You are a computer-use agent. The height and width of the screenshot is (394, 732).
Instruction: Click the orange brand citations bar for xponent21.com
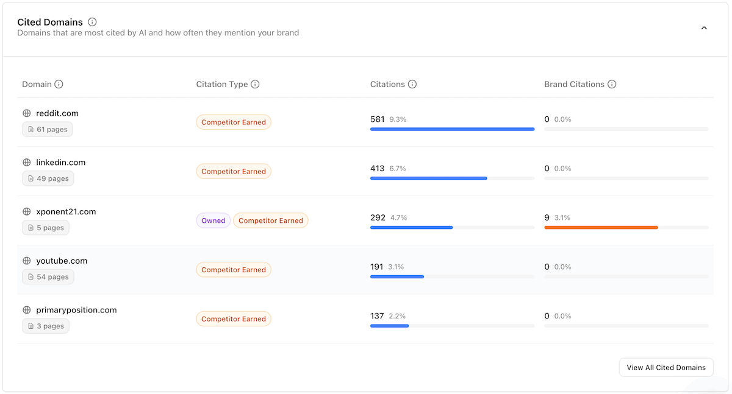point(601,227)
